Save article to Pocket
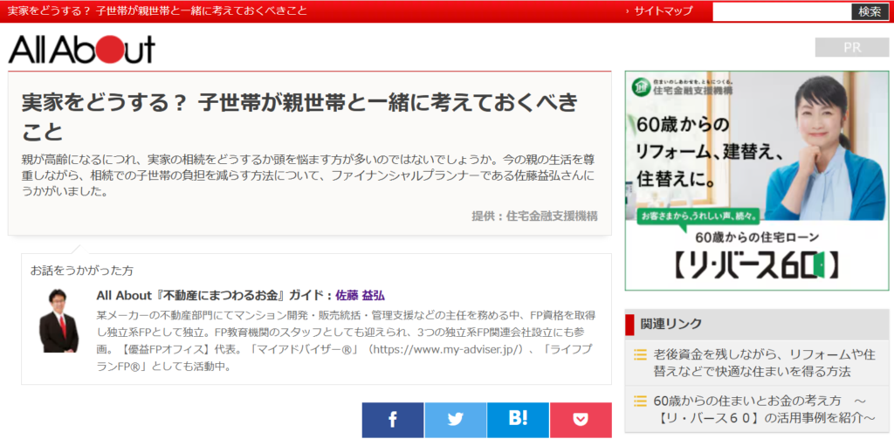 581,420
